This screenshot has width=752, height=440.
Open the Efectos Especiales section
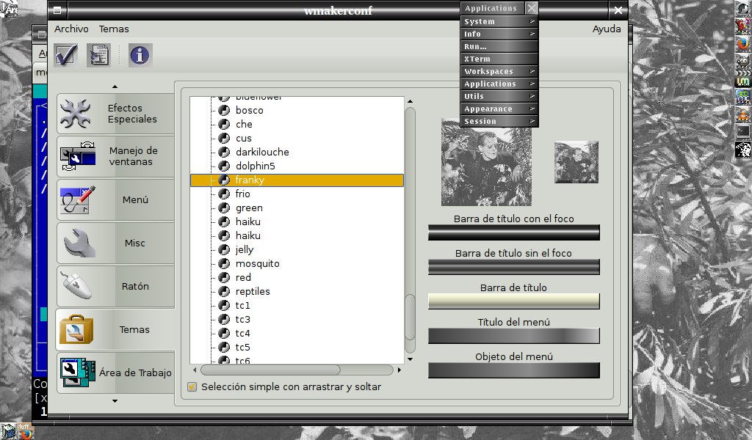point(115,114)
